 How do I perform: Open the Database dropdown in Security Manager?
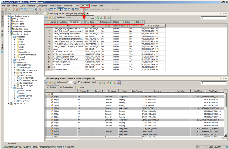(x=92, y=17)
